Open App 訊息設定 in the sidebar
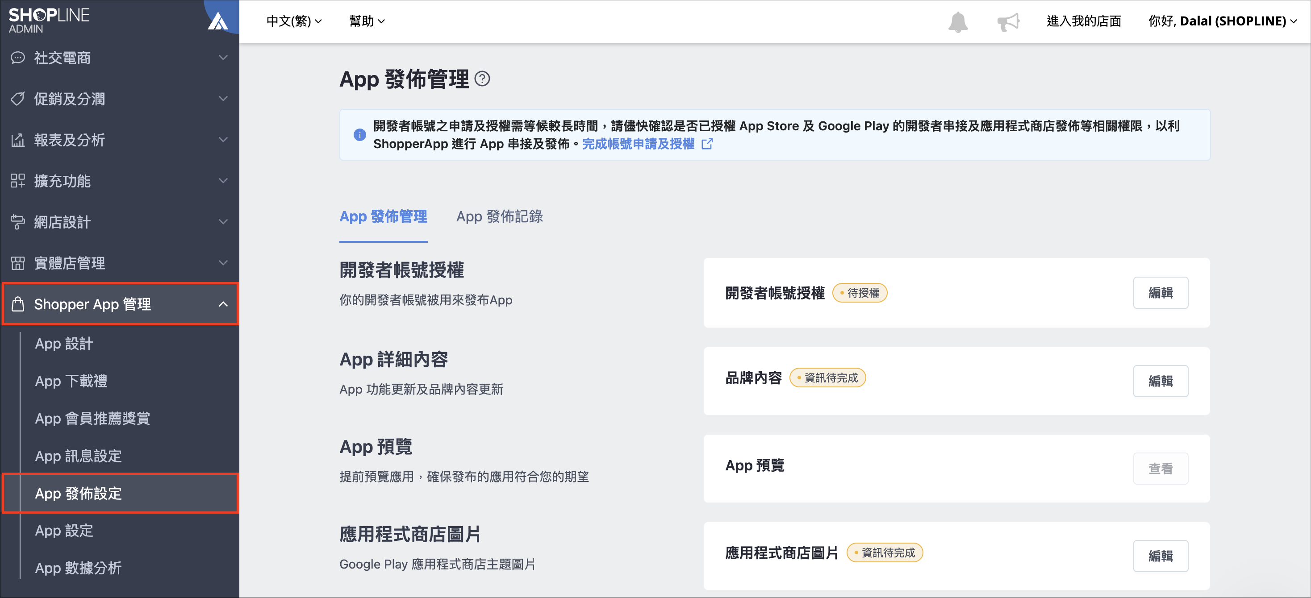Viewport: 1311px width, 598px height. coord(78,456)
